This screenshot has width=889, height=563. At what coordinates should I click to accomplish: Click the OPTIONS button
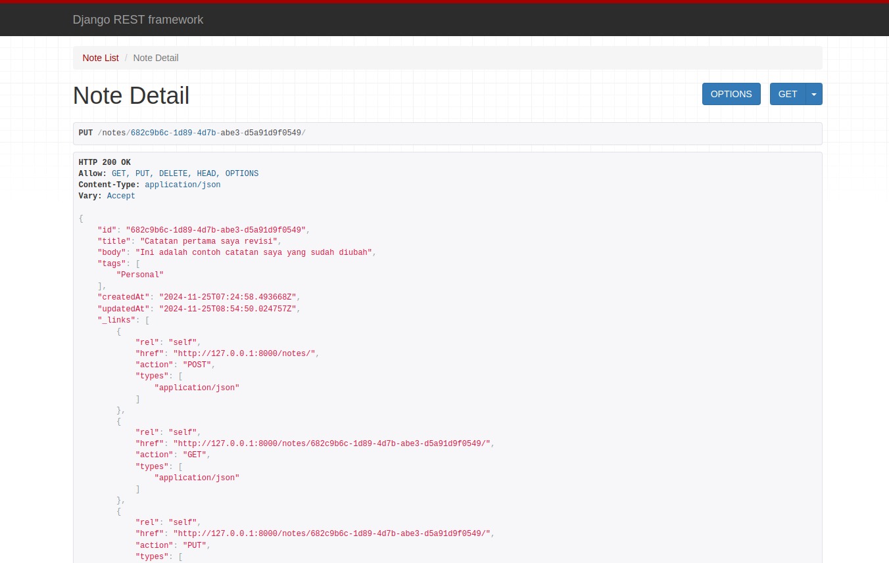731,94
